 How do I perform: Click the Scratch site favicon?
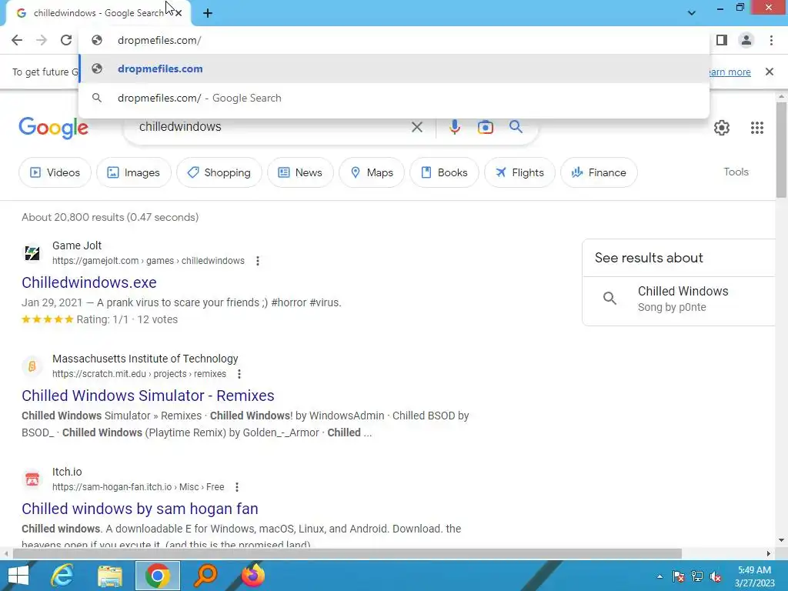click(32, 366)
